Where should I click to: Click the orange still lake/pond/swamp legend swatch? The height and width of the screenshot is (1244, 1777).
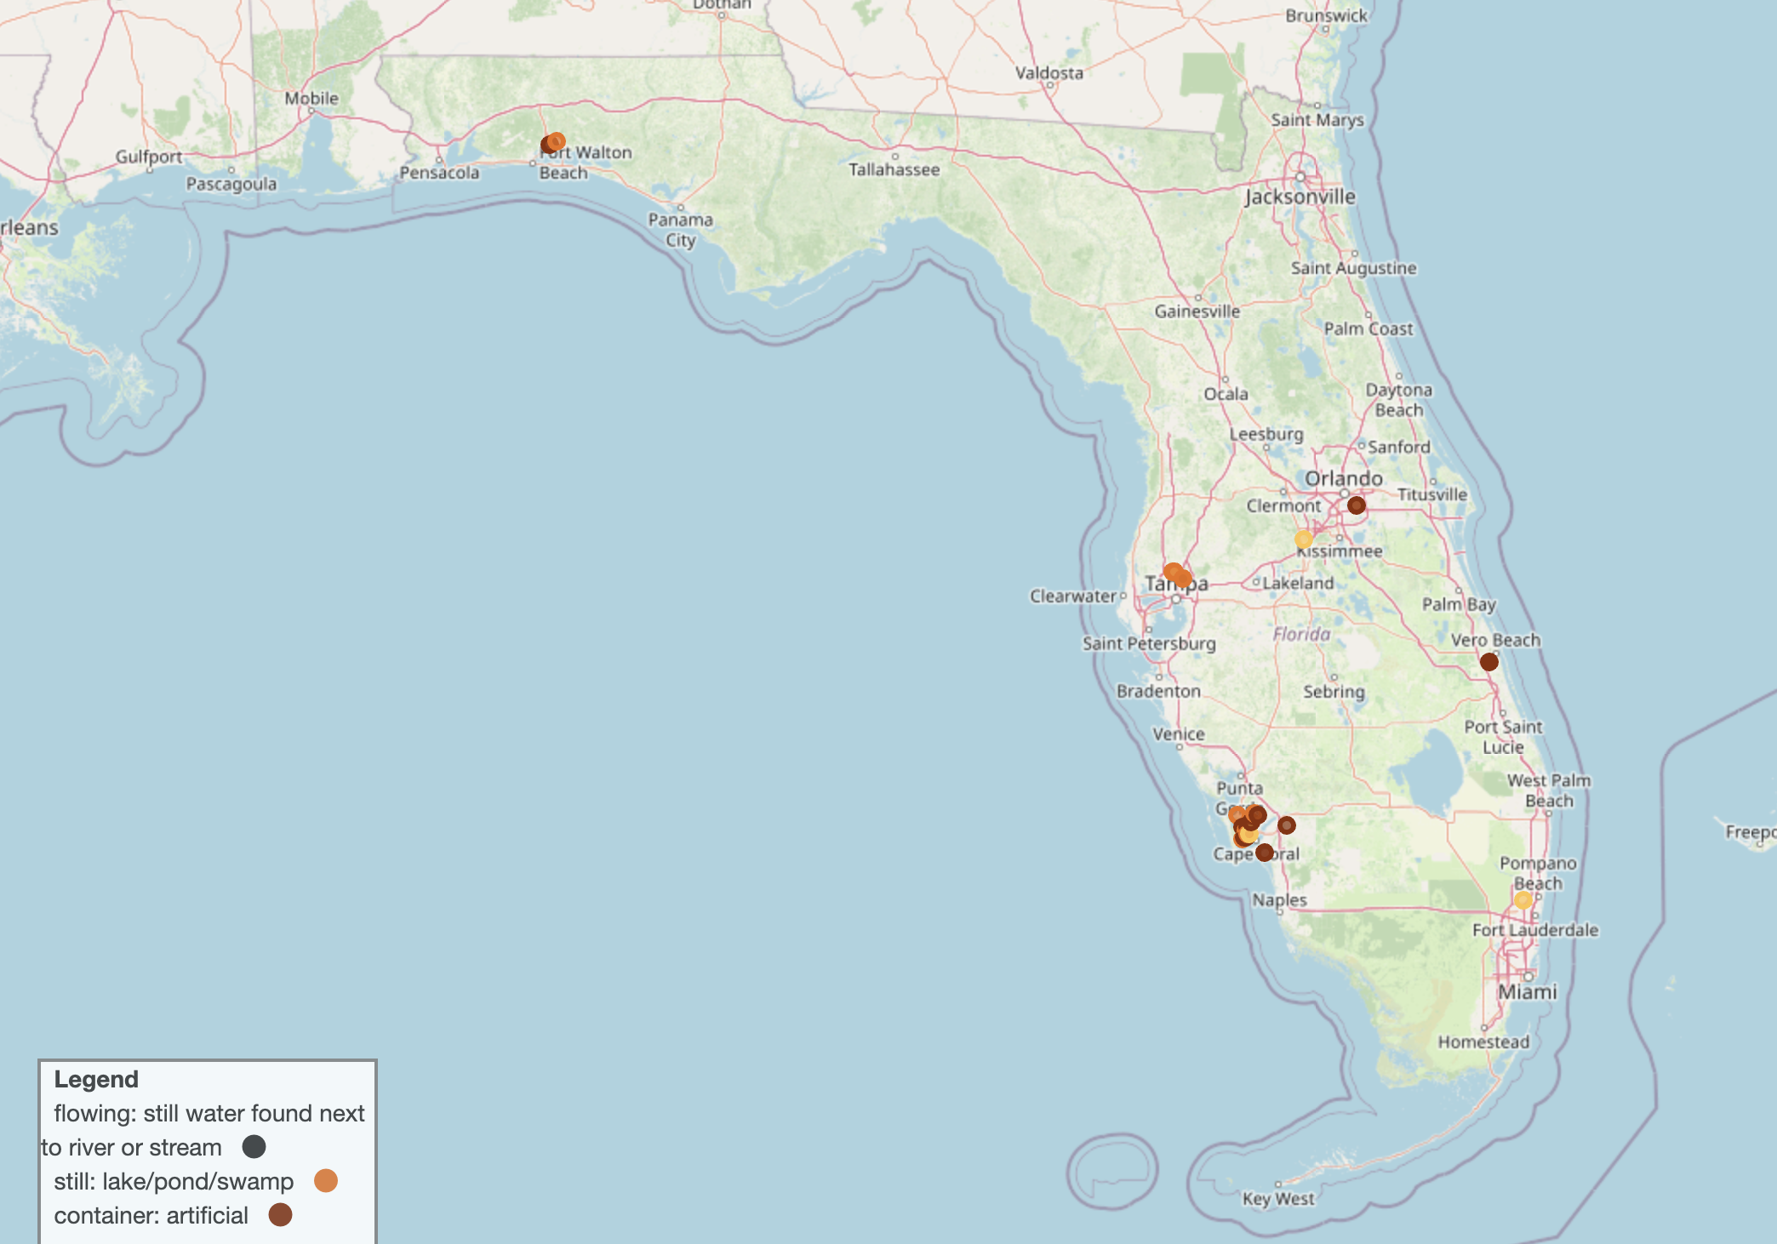(325, 1181)
